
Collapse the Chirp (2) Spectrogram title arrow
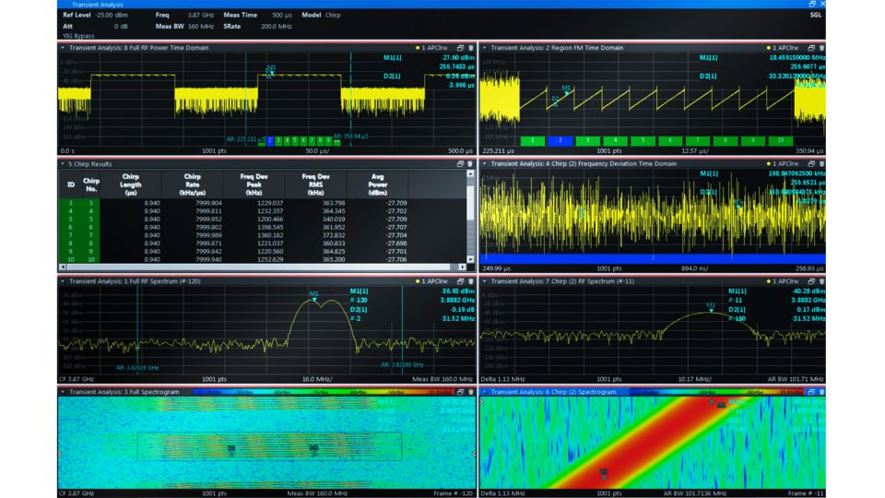(484, 392)
